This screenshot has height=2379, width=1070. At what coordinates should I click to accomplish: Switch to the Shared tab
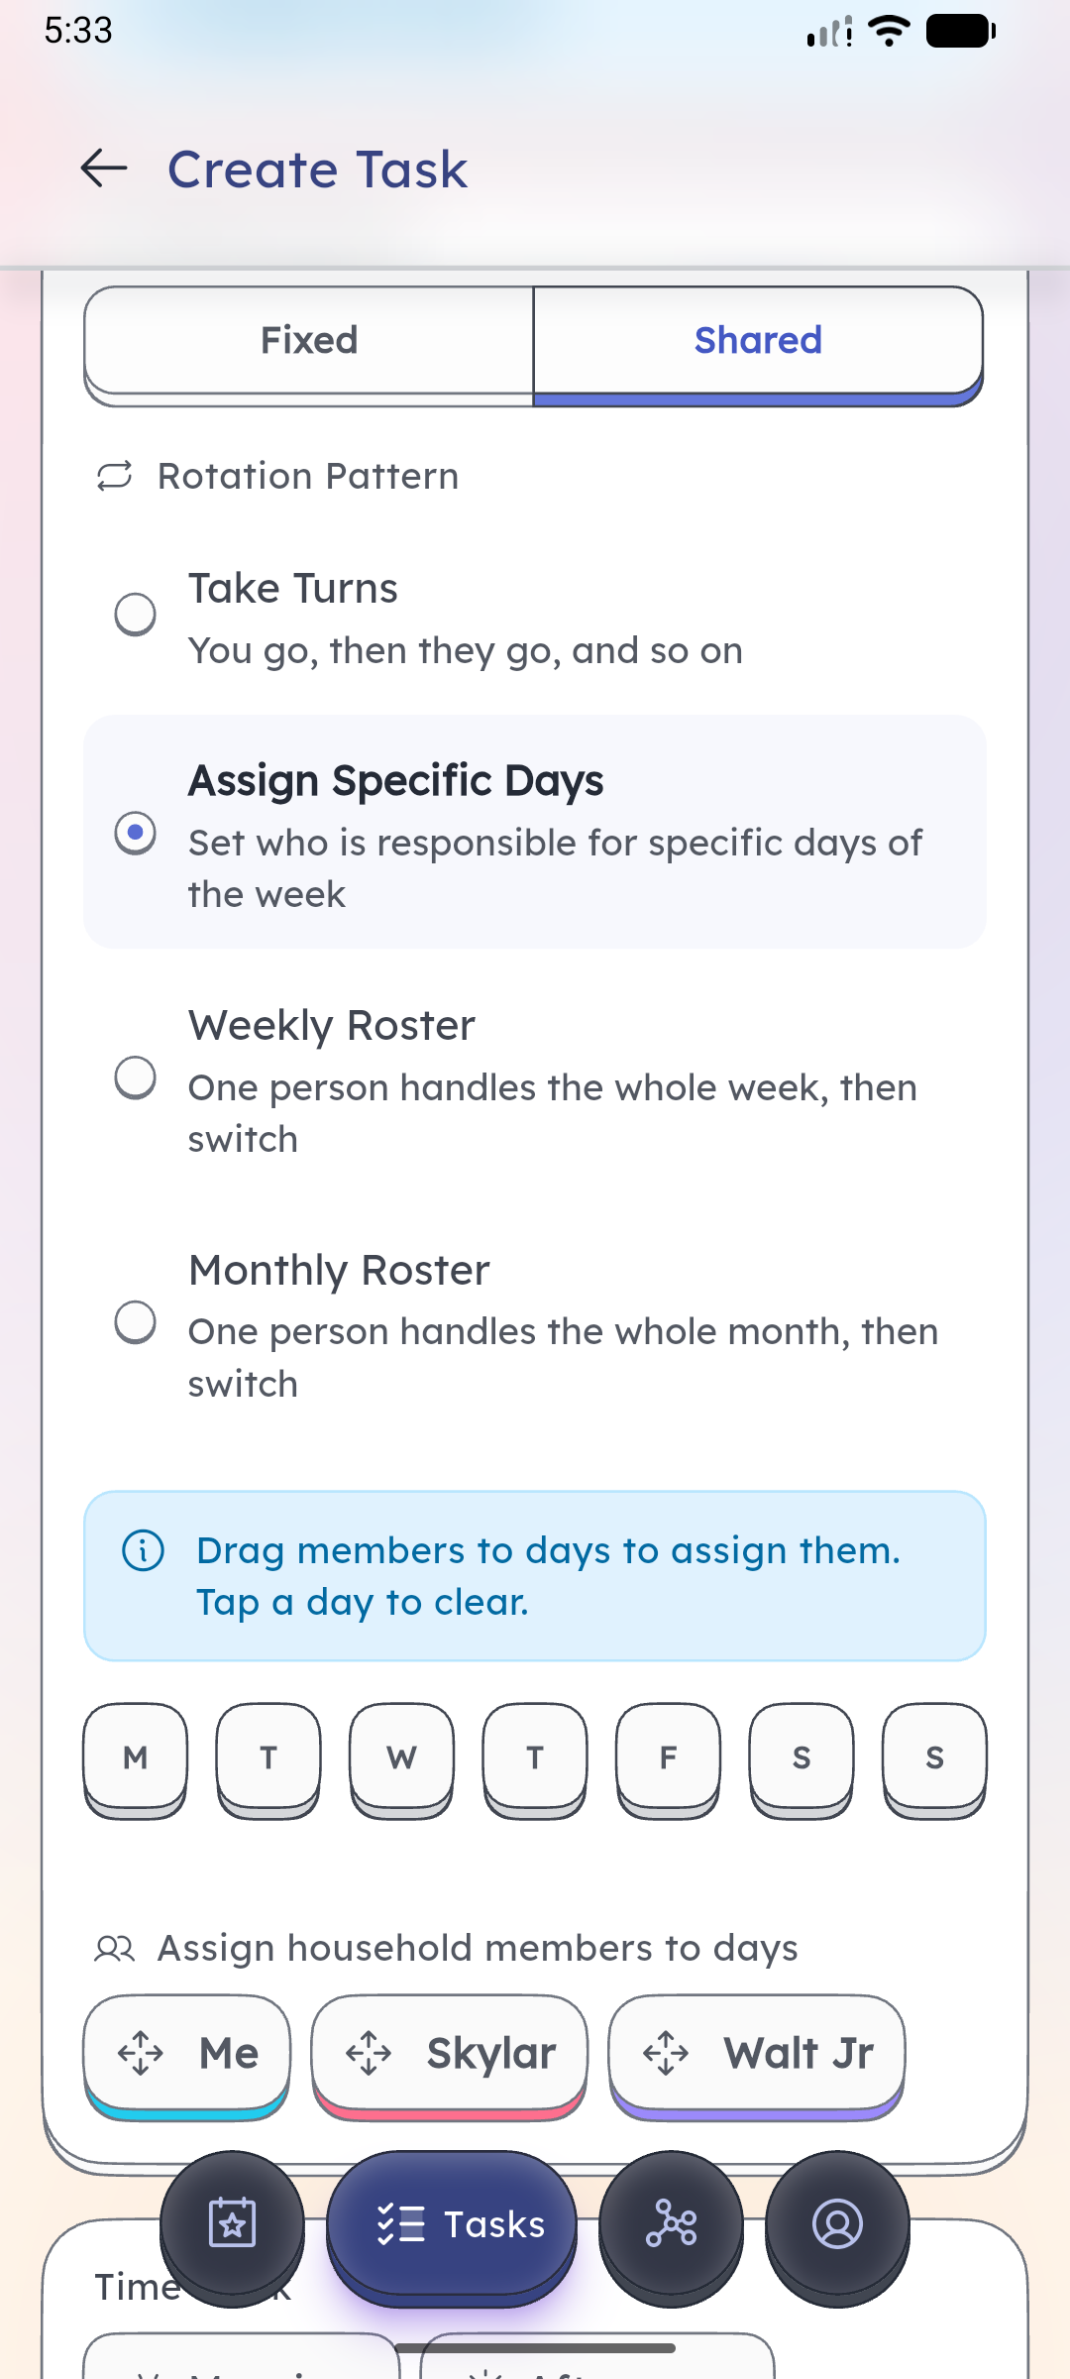point(758,341)
